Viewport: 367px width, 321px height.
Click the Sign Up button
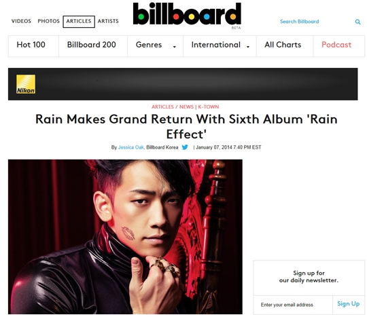[348, 304]
